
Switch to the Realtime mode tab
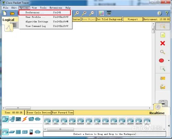click(157, 113)
